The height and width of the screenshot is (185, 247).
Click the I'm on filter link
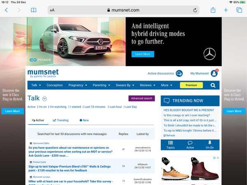tap(43, 107)
